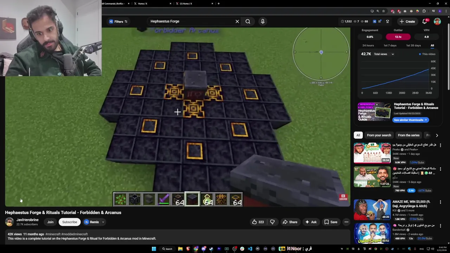The width and height of the screenshot is (450, 253).
Task: Click the browser zoom magnifier icon
Action: (378, 11)
